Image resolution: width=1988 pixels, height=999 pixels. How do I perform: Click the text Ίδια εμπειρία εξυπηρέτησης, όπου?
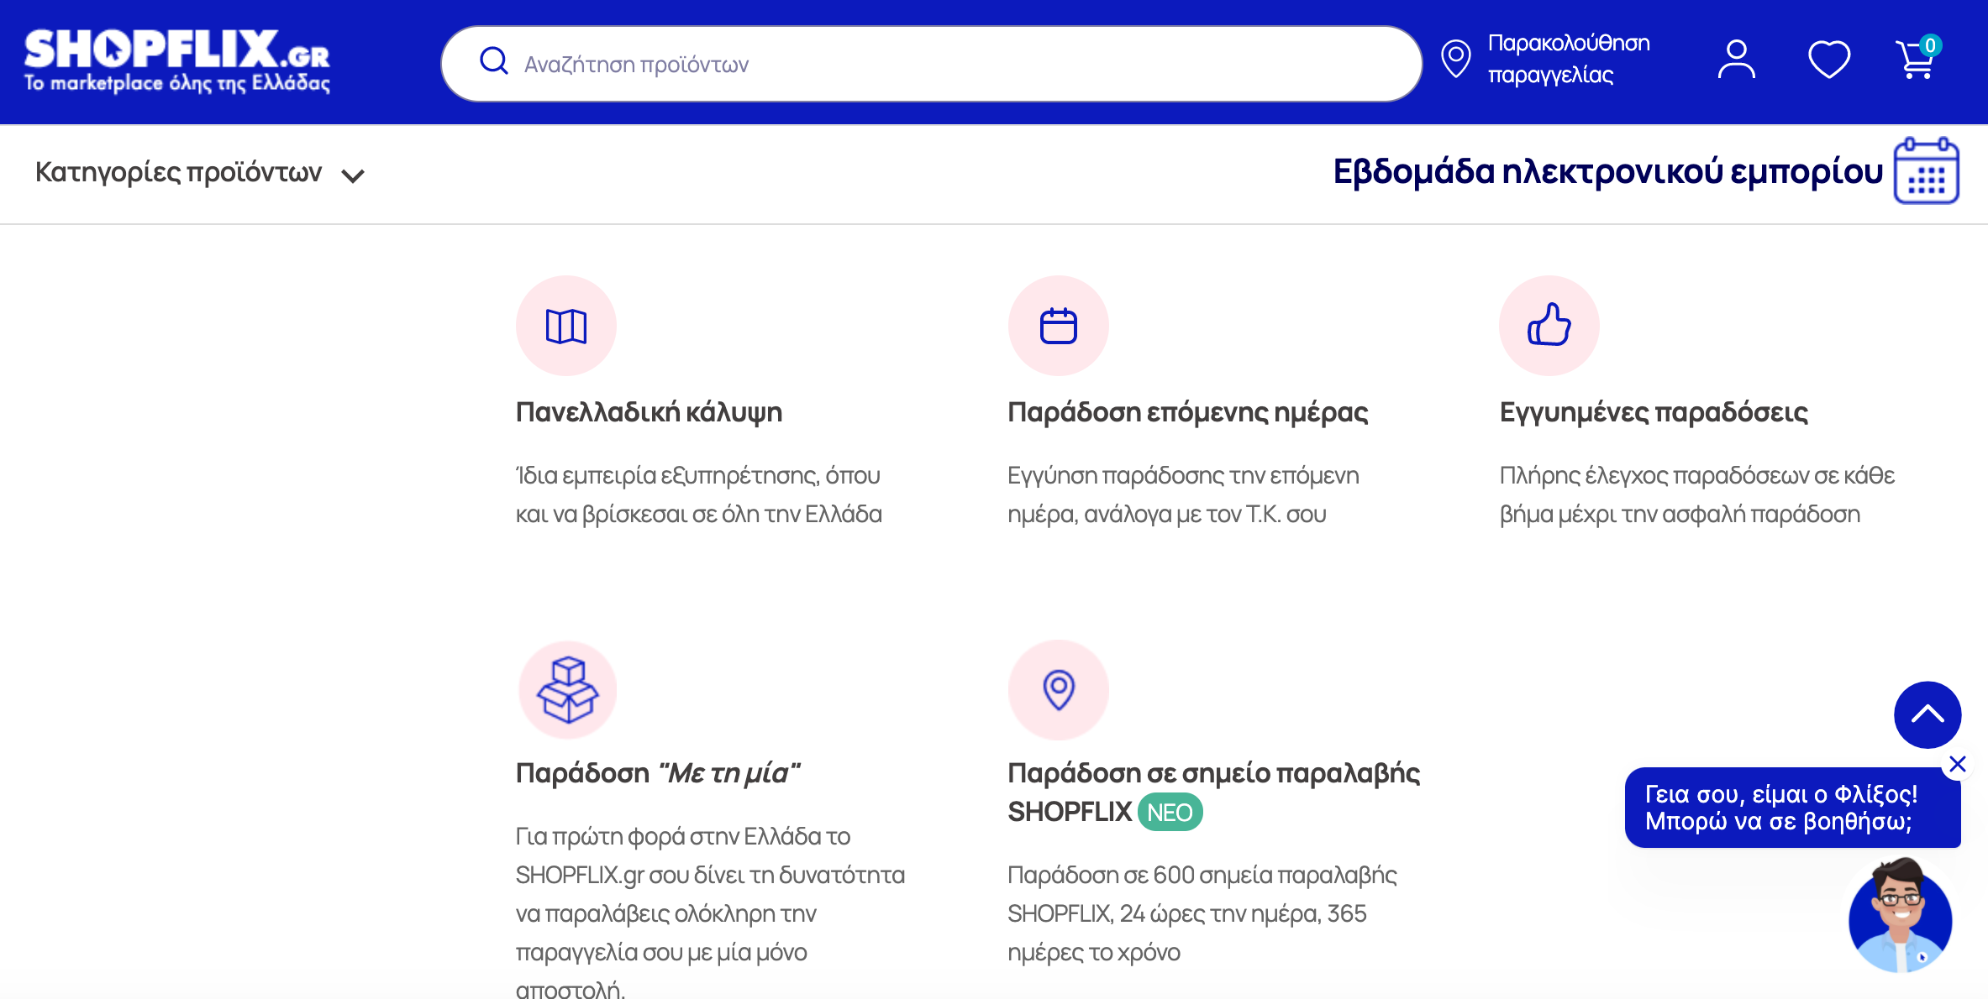tap(697, 475)
